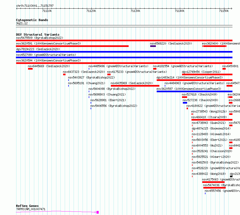Select nsv5695191 (Chuang2021) label

point(87,83)
